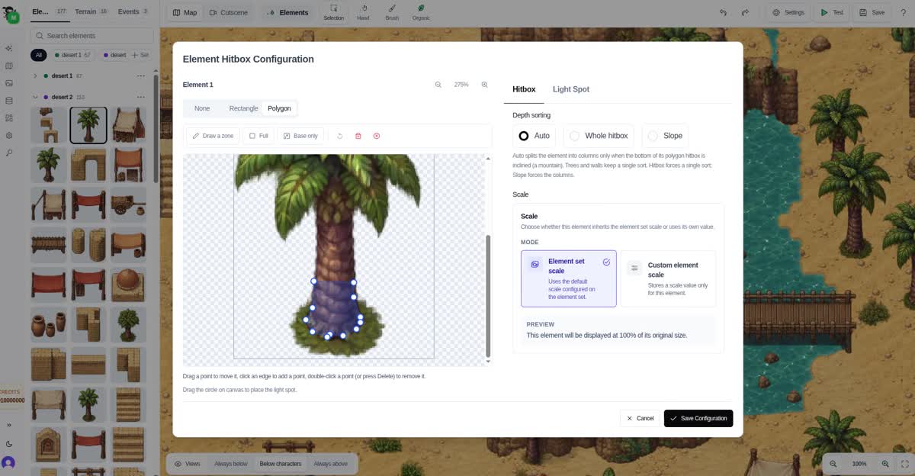
Task: Click the Search elements field
Action: 92,36
